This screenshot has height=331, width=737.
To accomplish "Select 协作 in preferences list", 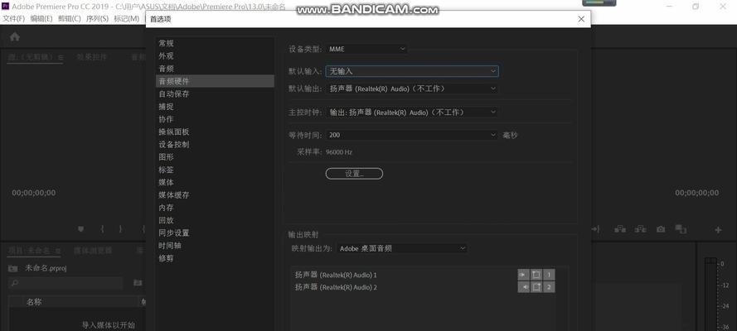I will tap(215, 119).
